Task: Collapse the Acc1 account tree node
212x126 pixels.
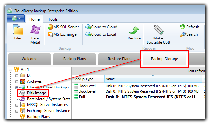Action: [10, 70]
